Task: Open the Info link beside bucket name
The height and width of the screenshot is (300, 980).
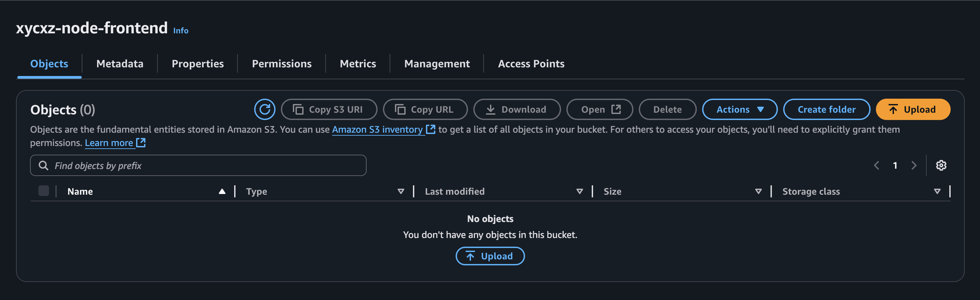Action: (x=181, y=30)
